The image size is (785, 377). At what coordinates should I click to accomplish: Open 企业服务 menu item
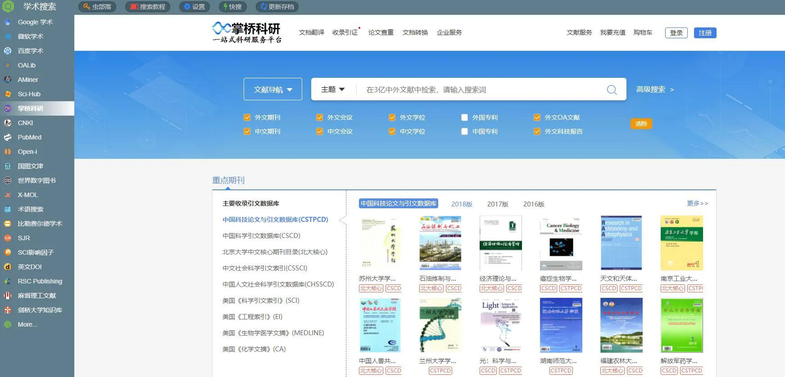449,32
